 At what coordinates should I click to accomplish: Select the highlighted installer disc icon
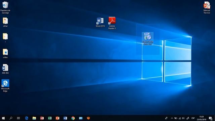tap(147, 39)
